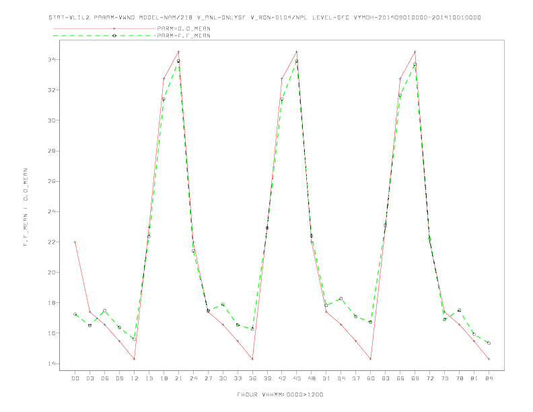Click the x-axis forecast hour label 36

click(x=252, y=378)
